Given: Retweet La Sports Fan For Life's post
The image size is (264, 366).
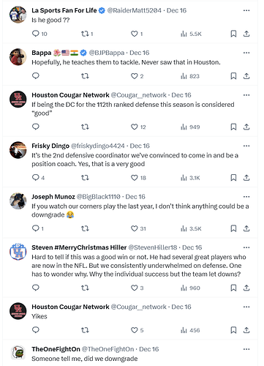Looking at the screenshot, I should [85, 34].
